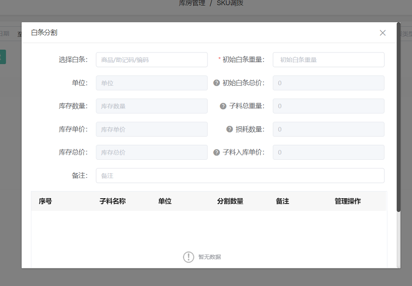
Task: Click the 库存单价 field
Action: (x=151, y=129)
